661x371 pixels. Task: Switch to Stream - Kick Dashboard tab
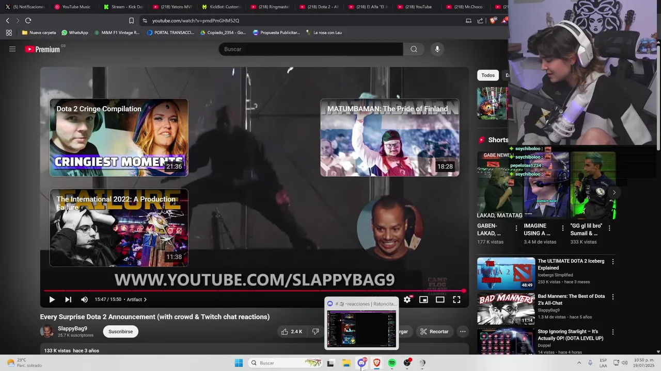tap(123, 7)
